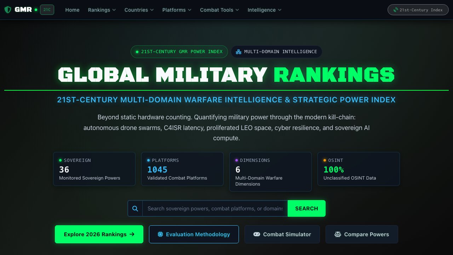Select the Multi-Domain Intelligence pill
453x255 pixels.
click(276, 52)
